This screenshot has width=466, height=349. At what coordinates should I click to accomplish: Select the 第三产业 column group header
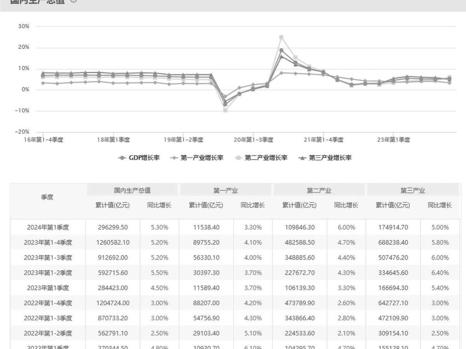coord(413,190)
